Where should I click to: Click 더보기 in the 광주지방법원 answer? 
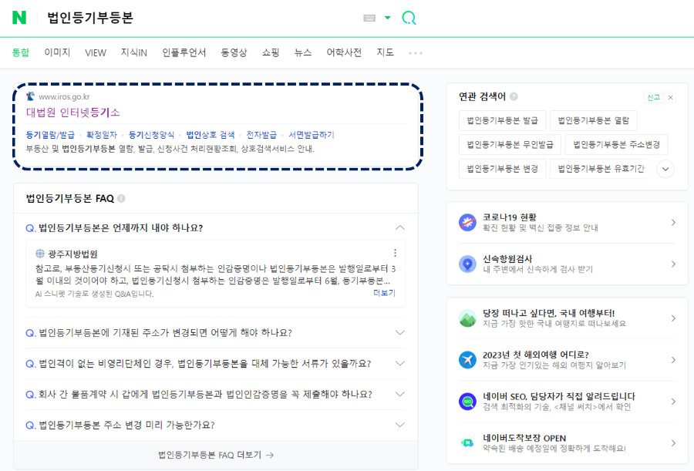pyautogui.click(x=384, y=293)
